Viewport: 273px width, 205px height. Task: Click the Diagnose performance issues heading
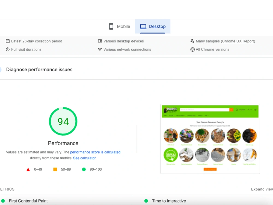(39, 69)
